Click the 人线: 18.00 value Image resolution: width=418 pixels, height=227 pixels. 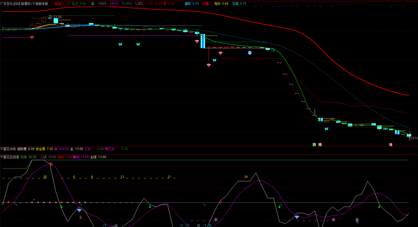(x=48, y=157)
